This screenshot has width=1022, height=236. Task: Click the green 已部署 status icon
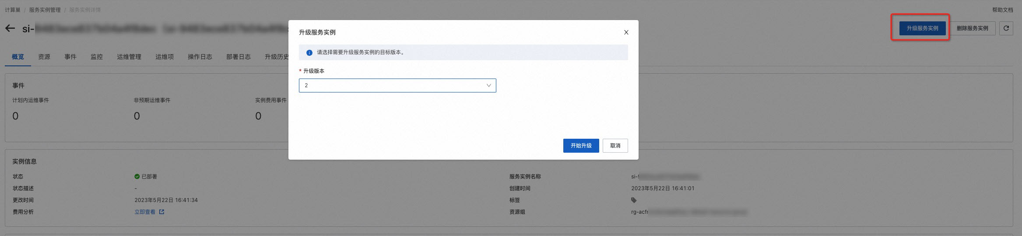pos(137,177)
